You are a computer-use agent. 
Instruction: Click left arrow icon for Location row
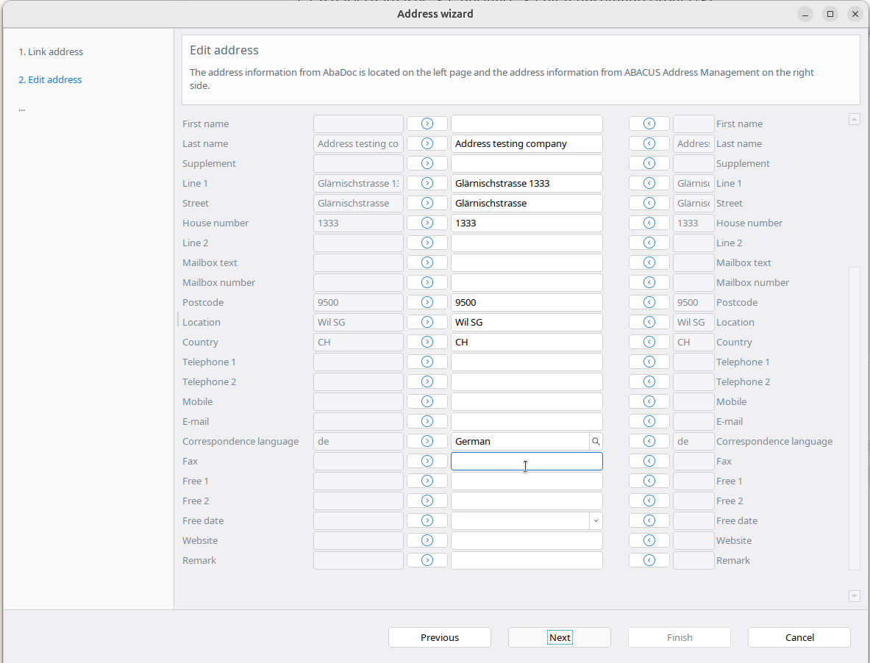(649, 322)
